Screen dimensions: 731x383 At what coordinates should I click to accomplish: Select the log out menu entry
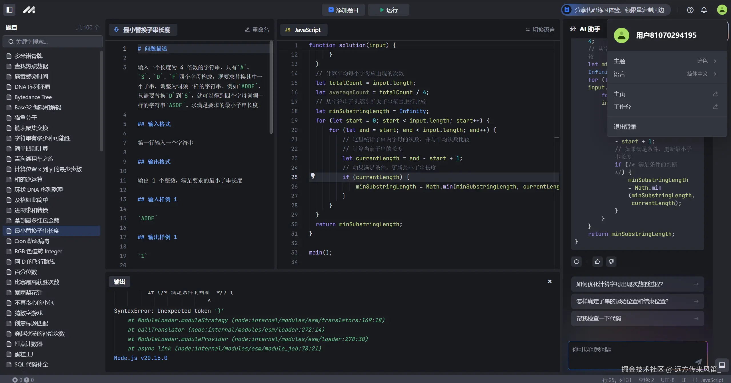[x=625, y=127]
